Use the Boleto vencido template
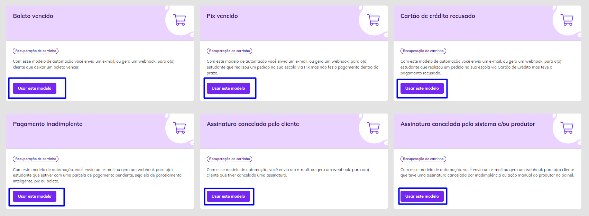This screenshot has height=216, width=589. [35, 88]
